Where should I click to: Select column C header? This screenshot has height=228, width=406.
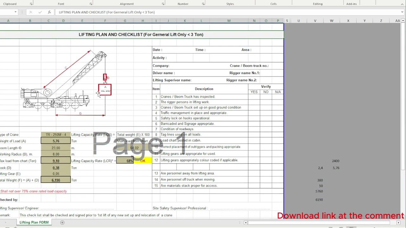tap(49, 21)
